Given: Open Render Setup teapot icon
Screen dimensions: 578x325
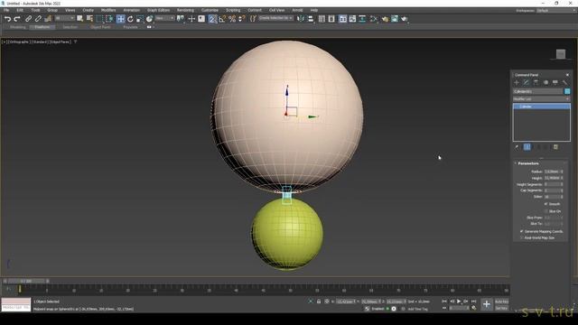Looking at the screenshot, I should coord(385,19).
